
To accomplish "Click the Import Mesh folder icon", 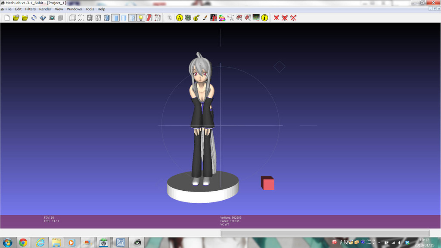I will point(25,18).
